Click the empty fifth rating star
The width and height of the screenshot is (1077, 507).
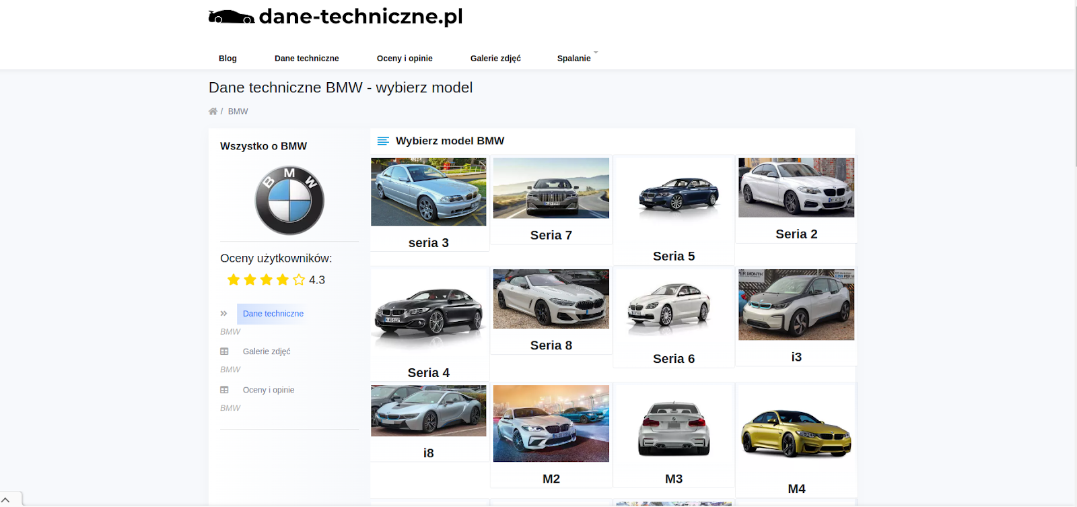coord(299,279)
